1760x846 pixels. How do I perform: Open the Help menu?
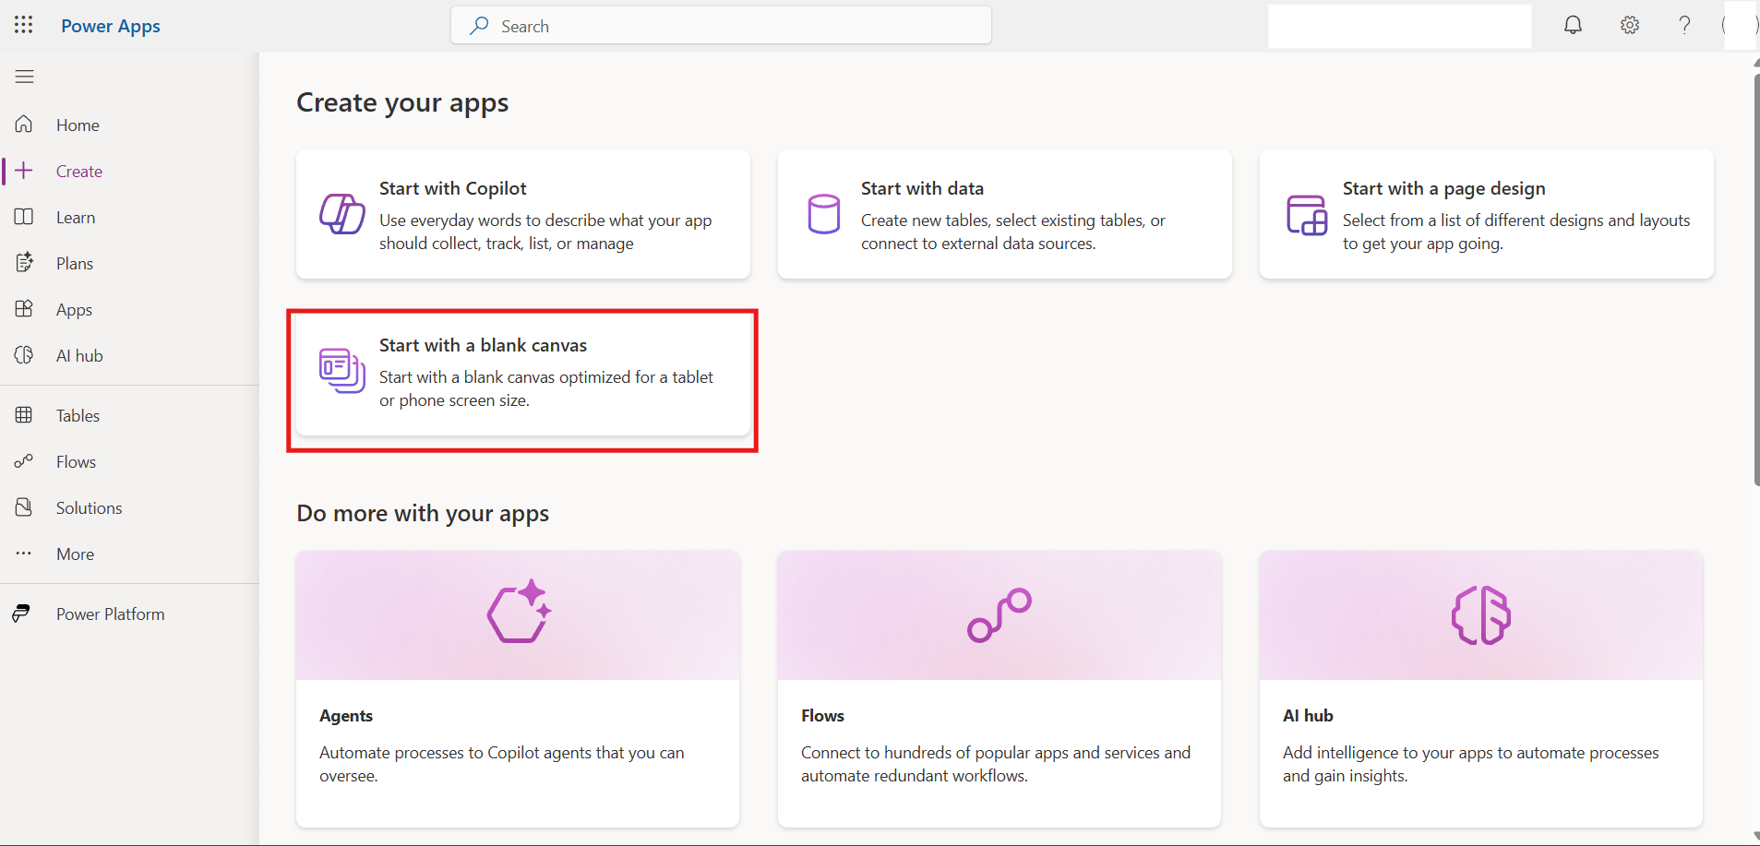coord(1685,25)
